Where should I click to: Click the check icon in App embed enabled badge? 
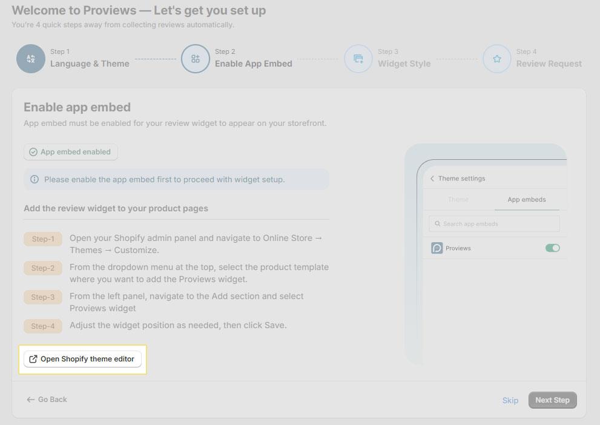33,152
